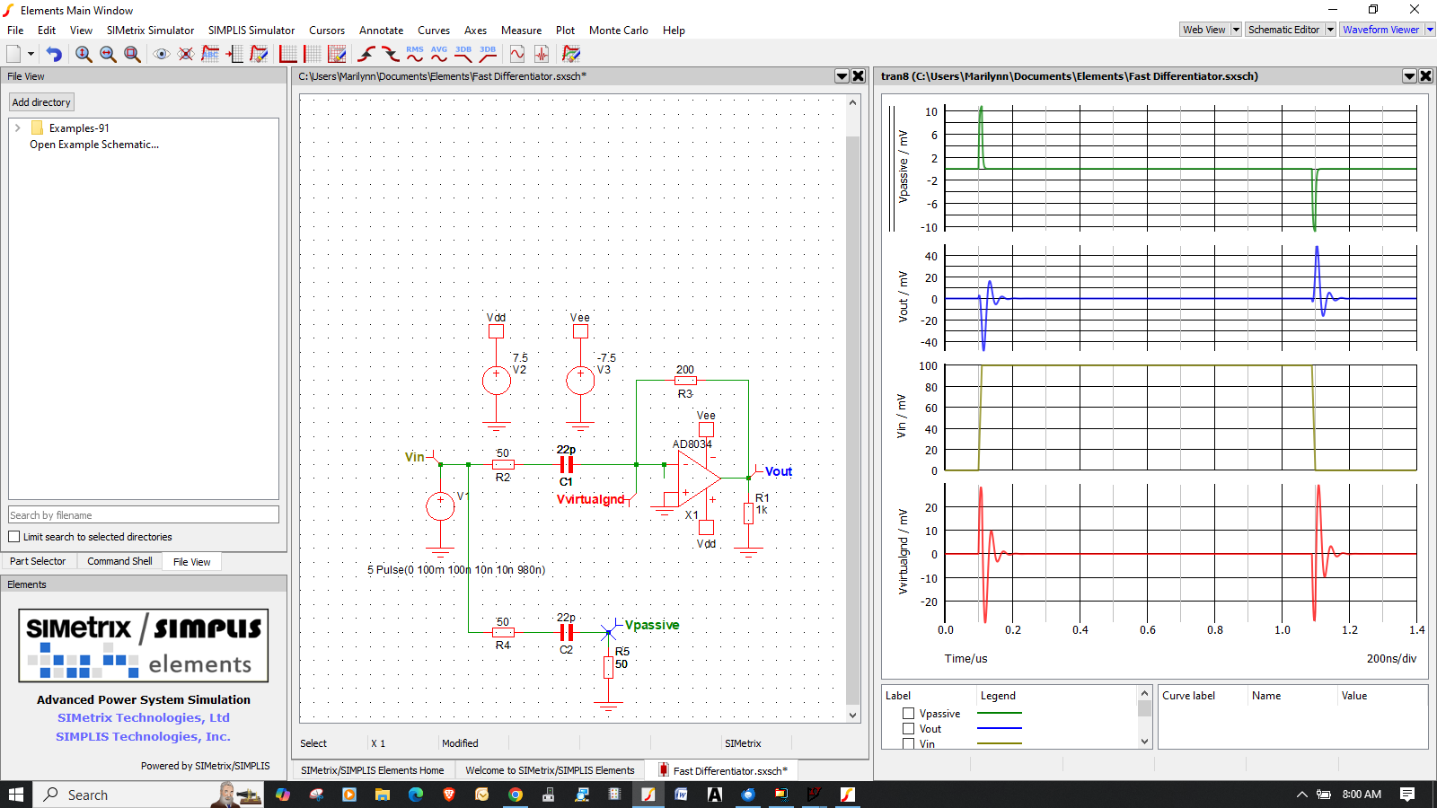Click the vertical zoom magnifier icon
The width and height of the screenshot is (1437, 808).
(x=84, y=54)
